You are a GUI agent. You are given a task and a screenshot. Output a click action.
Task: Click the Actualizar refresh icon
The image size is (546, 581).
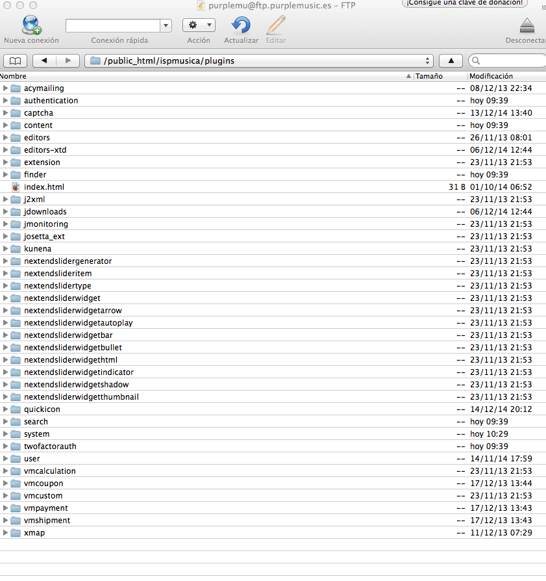click(x=241, y=25)
